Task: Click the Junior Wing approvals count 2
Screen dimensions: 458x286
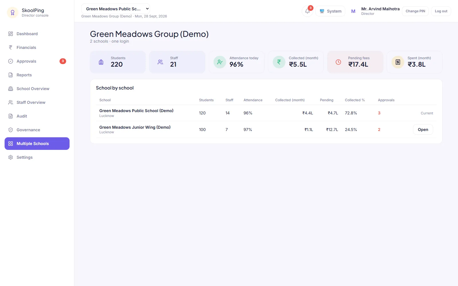Action: (379, 130)
